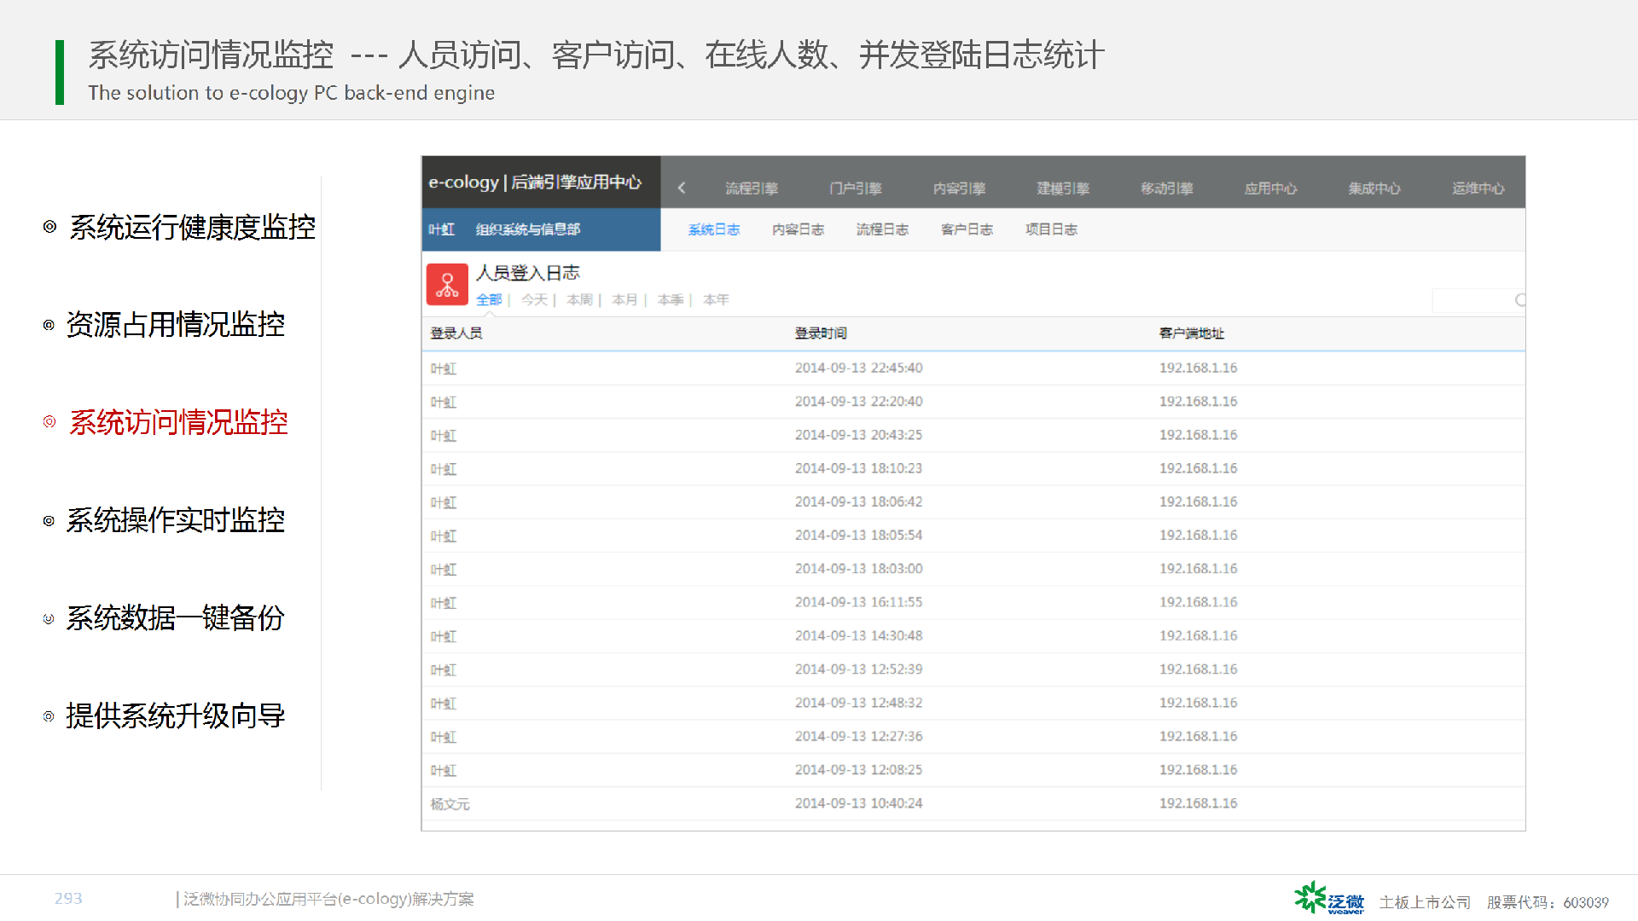
Task: Open the 应用中心 menu
Action: click(1270, 188)
